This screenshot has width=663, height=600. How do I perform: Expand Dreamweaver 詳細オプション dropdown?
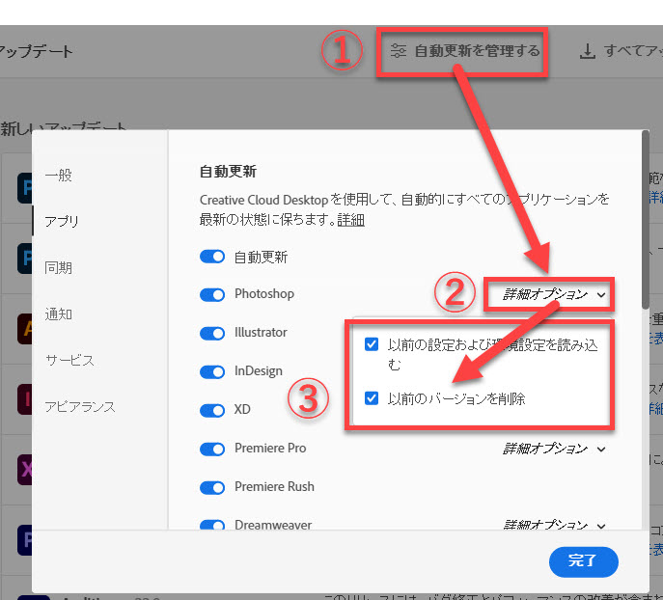tap(554, 525)
